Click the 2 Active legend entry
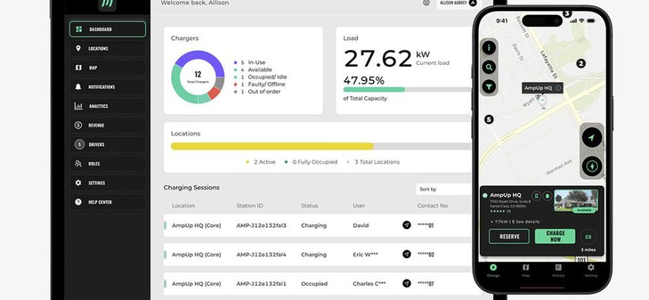Image resolution: width=649 pixels, height=300 pixels. pyautogui.click(x=260, y=162)
